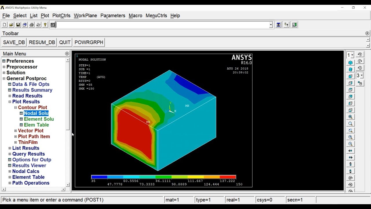Click the New Analysis toolbar icon

4,25
